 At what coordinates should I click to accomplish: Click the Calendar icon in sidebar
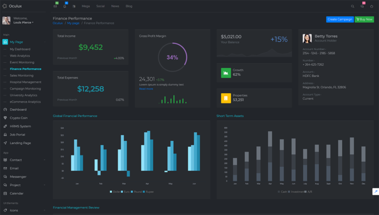coord(5,193)
